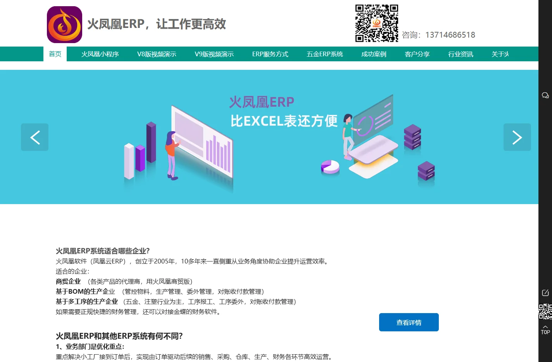Show next banner slide arrow
The width and height of the screenshot is (552, 362).
[x=517, y=137]
